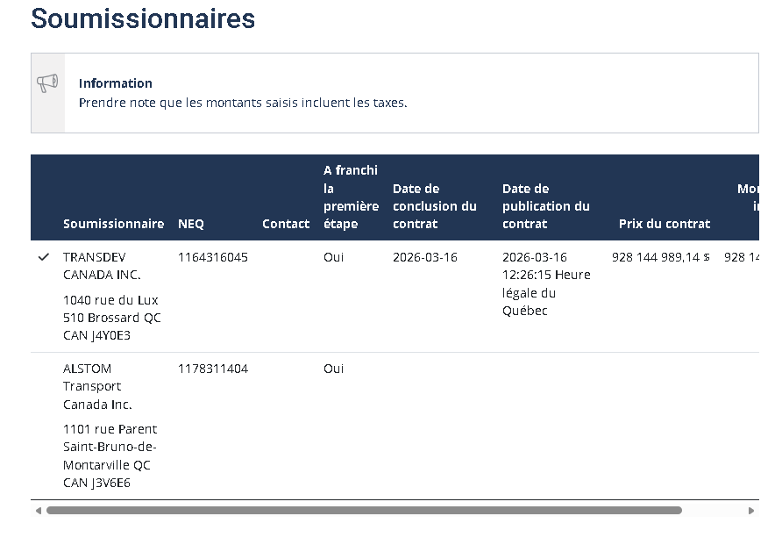782x552 pixels.
Task: Click the megaphone information icon
Action: (x=47, y=83)
